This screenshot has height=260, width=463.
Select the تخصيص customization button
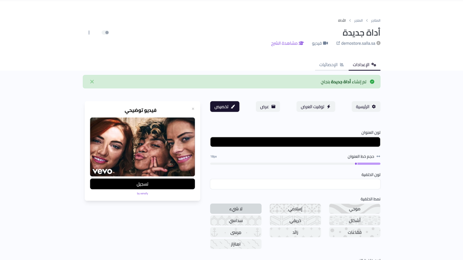(225, 107)
